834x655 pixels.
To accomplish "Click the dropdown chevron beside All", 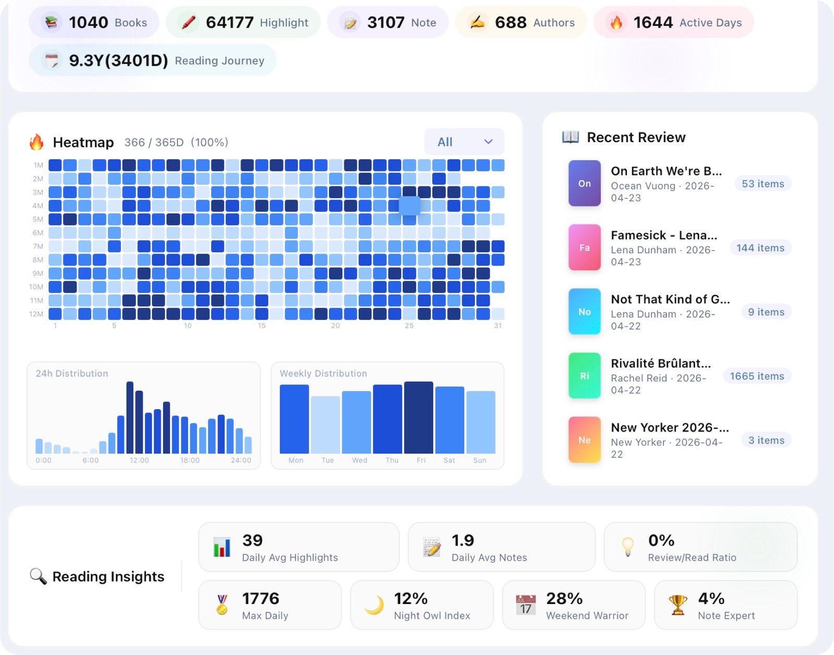I will click(488, 142).
